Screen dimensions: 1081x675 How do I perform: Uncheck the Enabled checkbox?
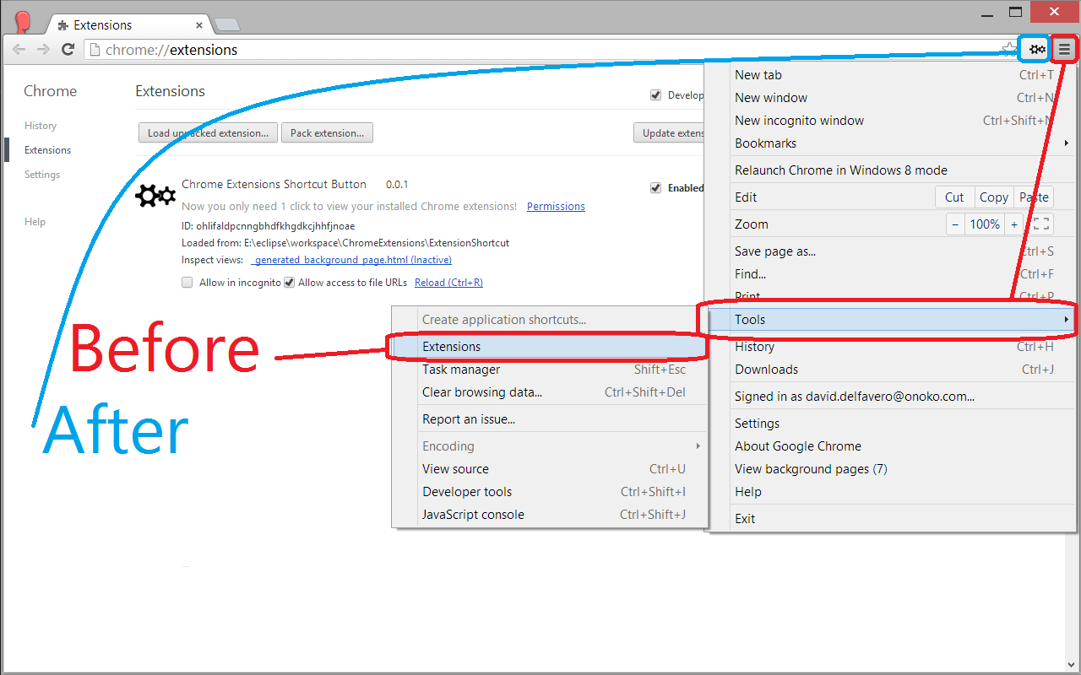(655, 188)
